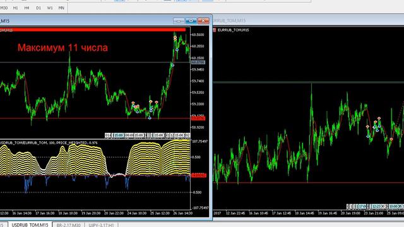Click 17 Jan 12:45 on the EURRUB chart
Screen dimensions: 404x227
pyautogui.click(x=282, y=213)
